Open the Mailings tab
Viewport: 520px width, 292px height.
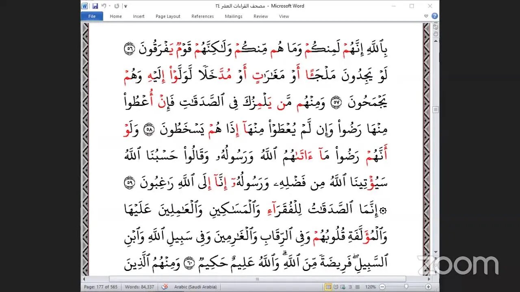234,16
